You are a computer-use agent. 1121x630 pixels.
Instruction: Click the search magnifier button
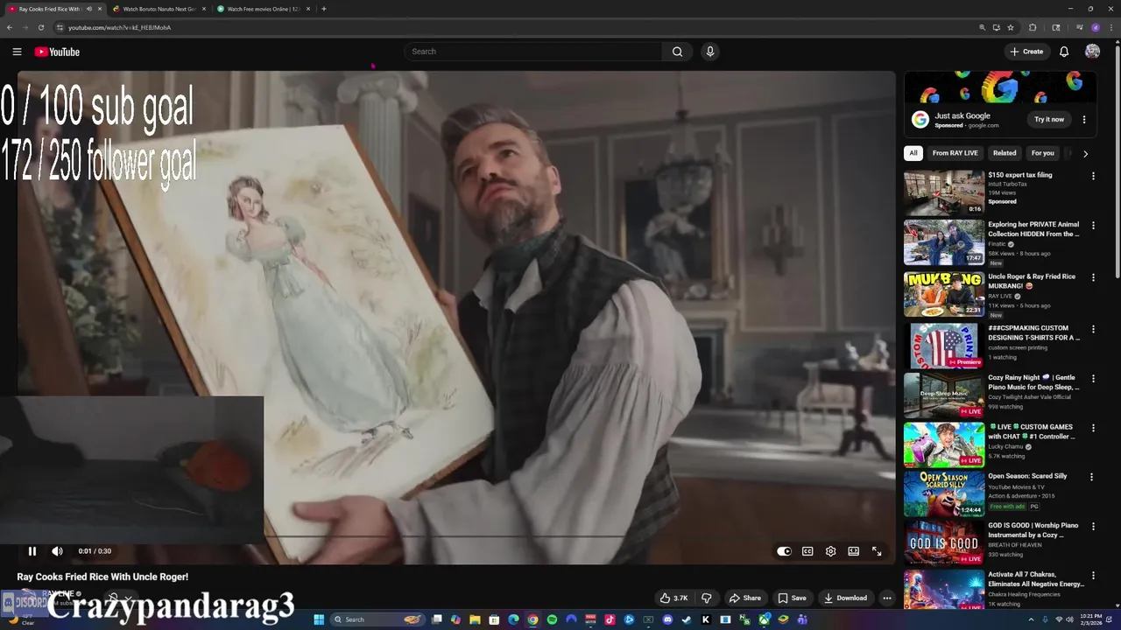coord(677,52)
